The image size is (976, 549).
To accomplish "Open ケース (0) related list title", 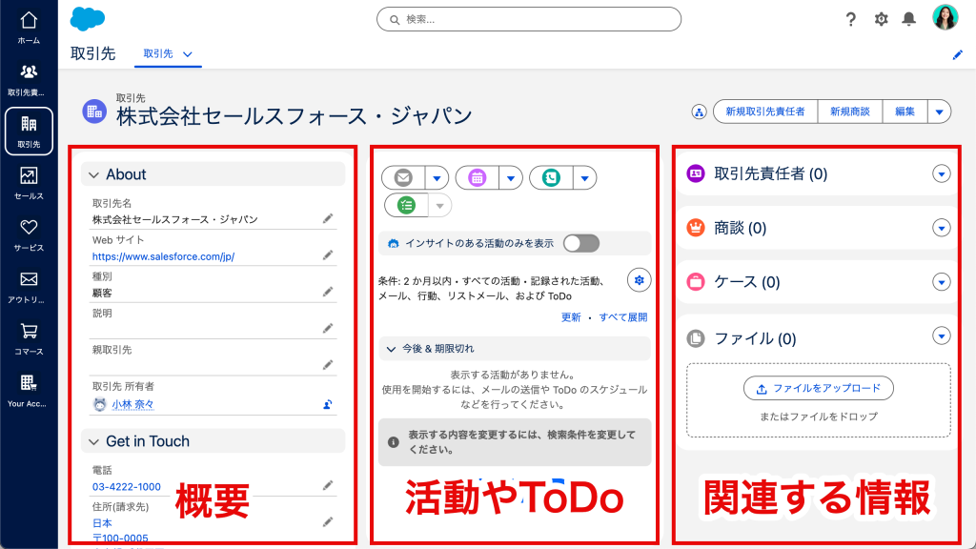I will [x=747, y=282].
